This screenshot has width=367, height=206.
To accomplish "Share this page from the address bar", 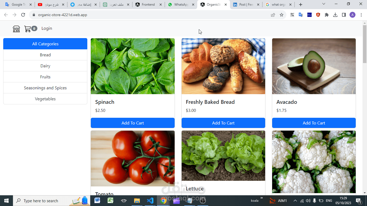I will pos(273,15).
